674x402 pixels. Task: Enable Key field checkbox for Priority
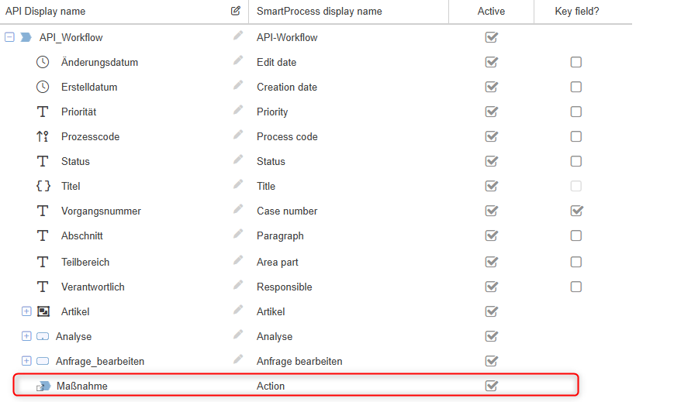(x=575, y=112)
